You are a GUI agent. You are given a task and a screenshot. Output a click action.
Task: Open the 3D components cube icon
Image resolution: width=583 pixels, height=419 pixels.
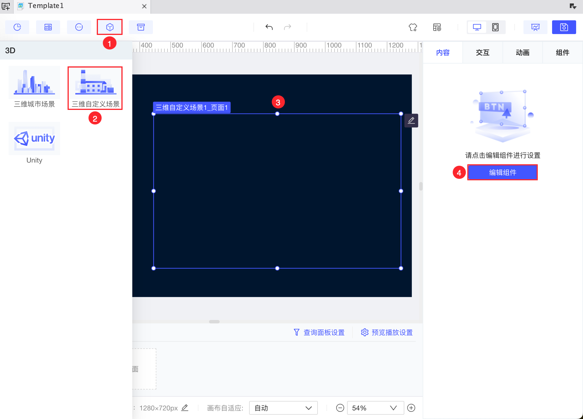pos(110,27)
